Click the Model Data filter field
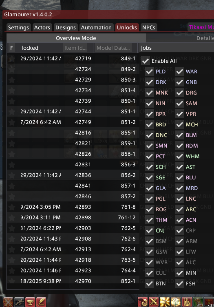The height and width of the screenshot is (307, 214). click(x=113, y=48)
